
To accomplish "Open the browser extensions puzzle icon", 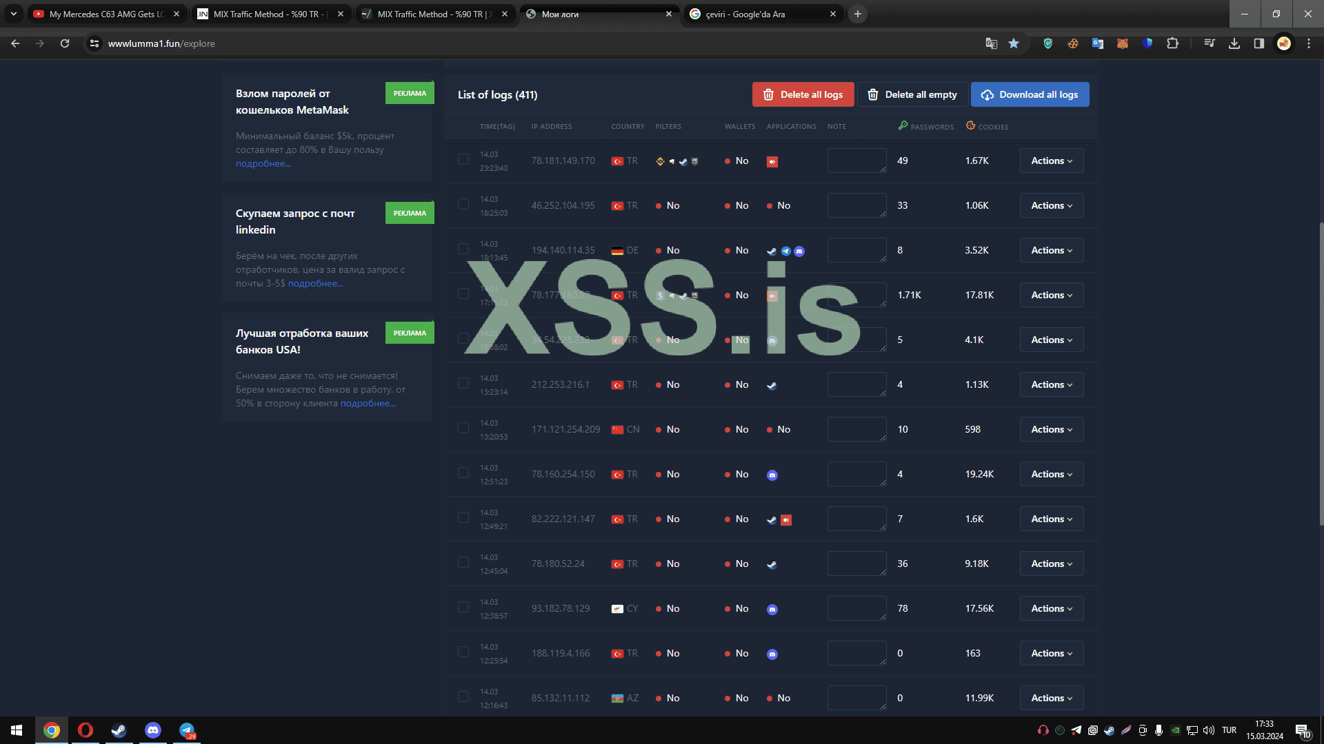I will click(x=1172, y=43).
